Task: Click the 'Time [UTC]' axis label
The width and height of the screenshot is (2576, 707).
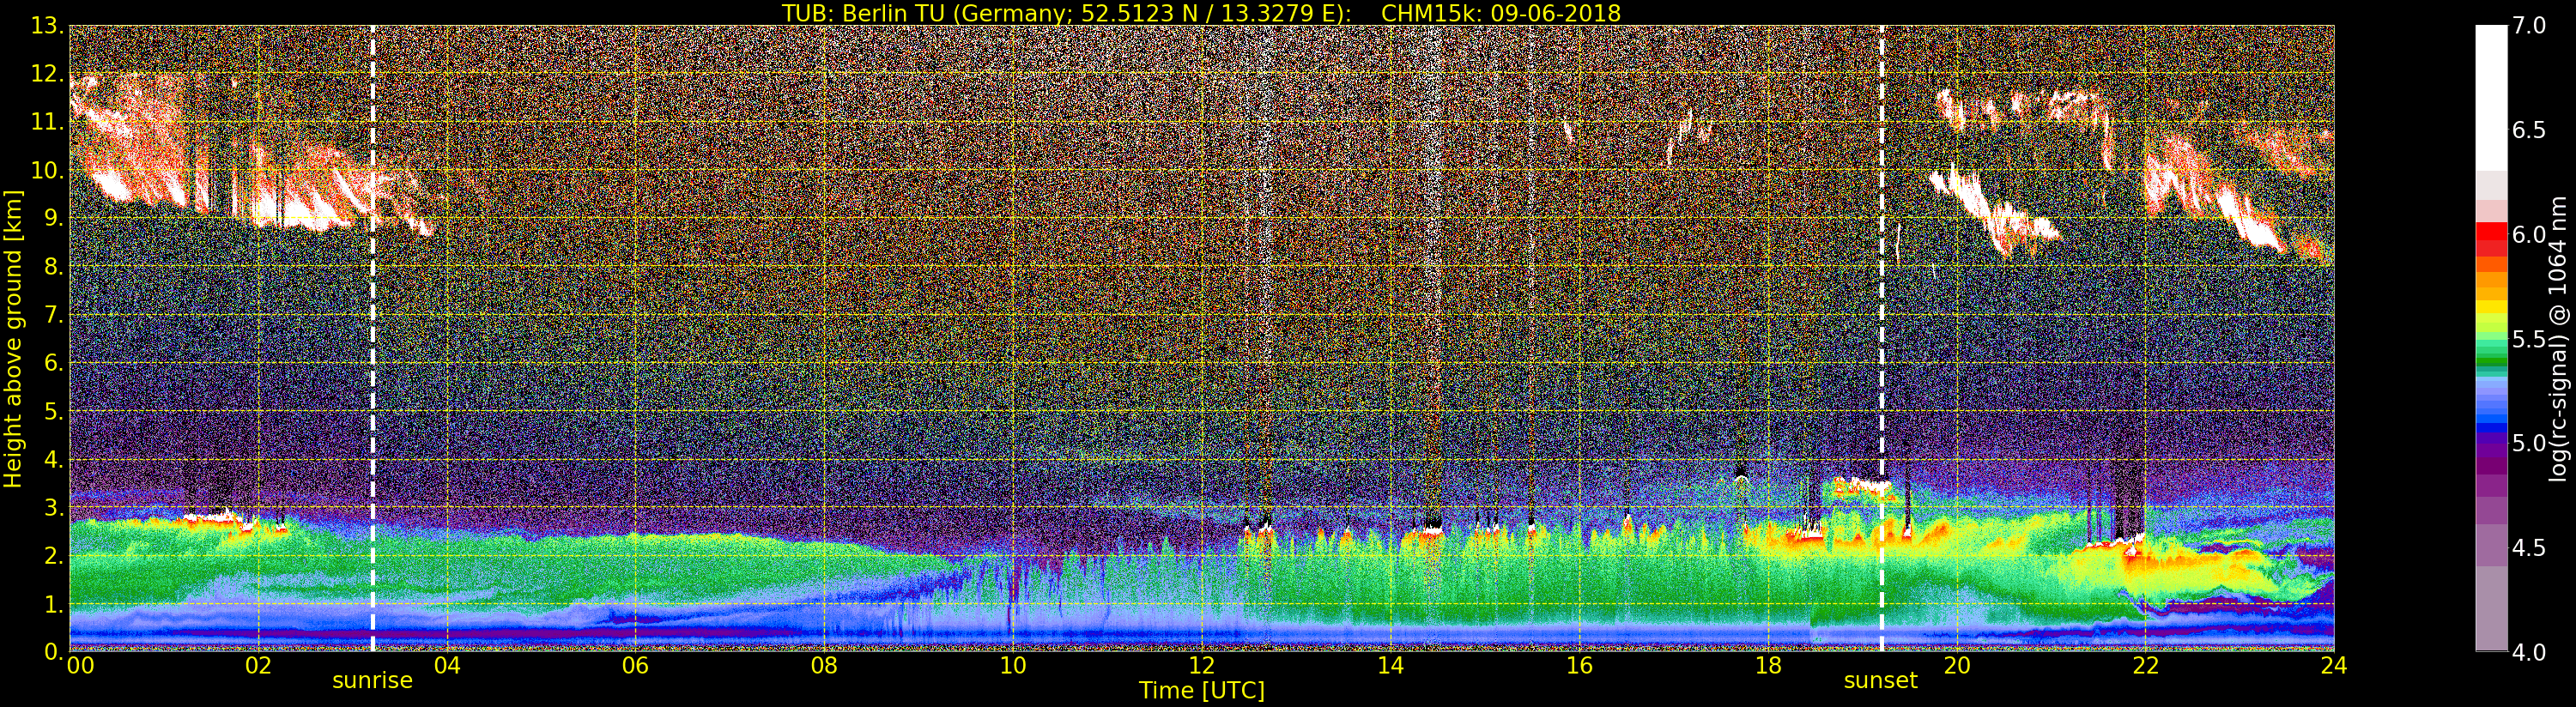Action: click(1202, 691)
